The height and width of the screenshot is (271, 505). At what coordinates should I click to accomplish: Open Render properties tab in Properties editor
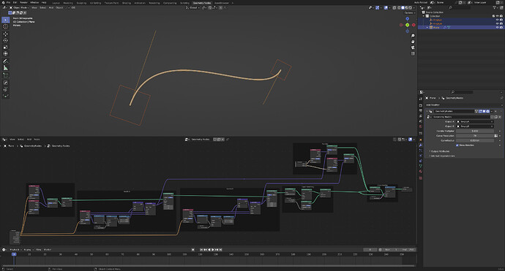tap(421, 105)
